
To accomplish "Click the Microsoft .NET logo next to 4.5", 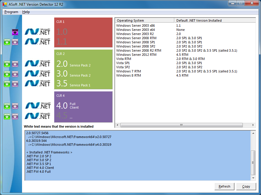I will pos(38,116).
